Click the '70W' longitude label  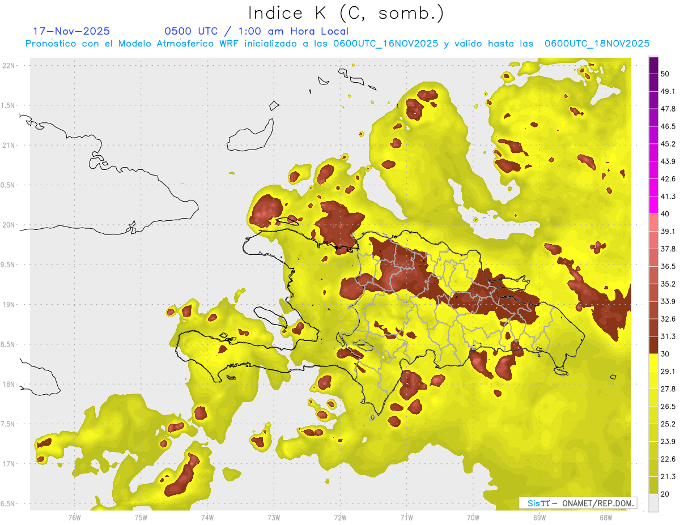[x=473, y=518]
